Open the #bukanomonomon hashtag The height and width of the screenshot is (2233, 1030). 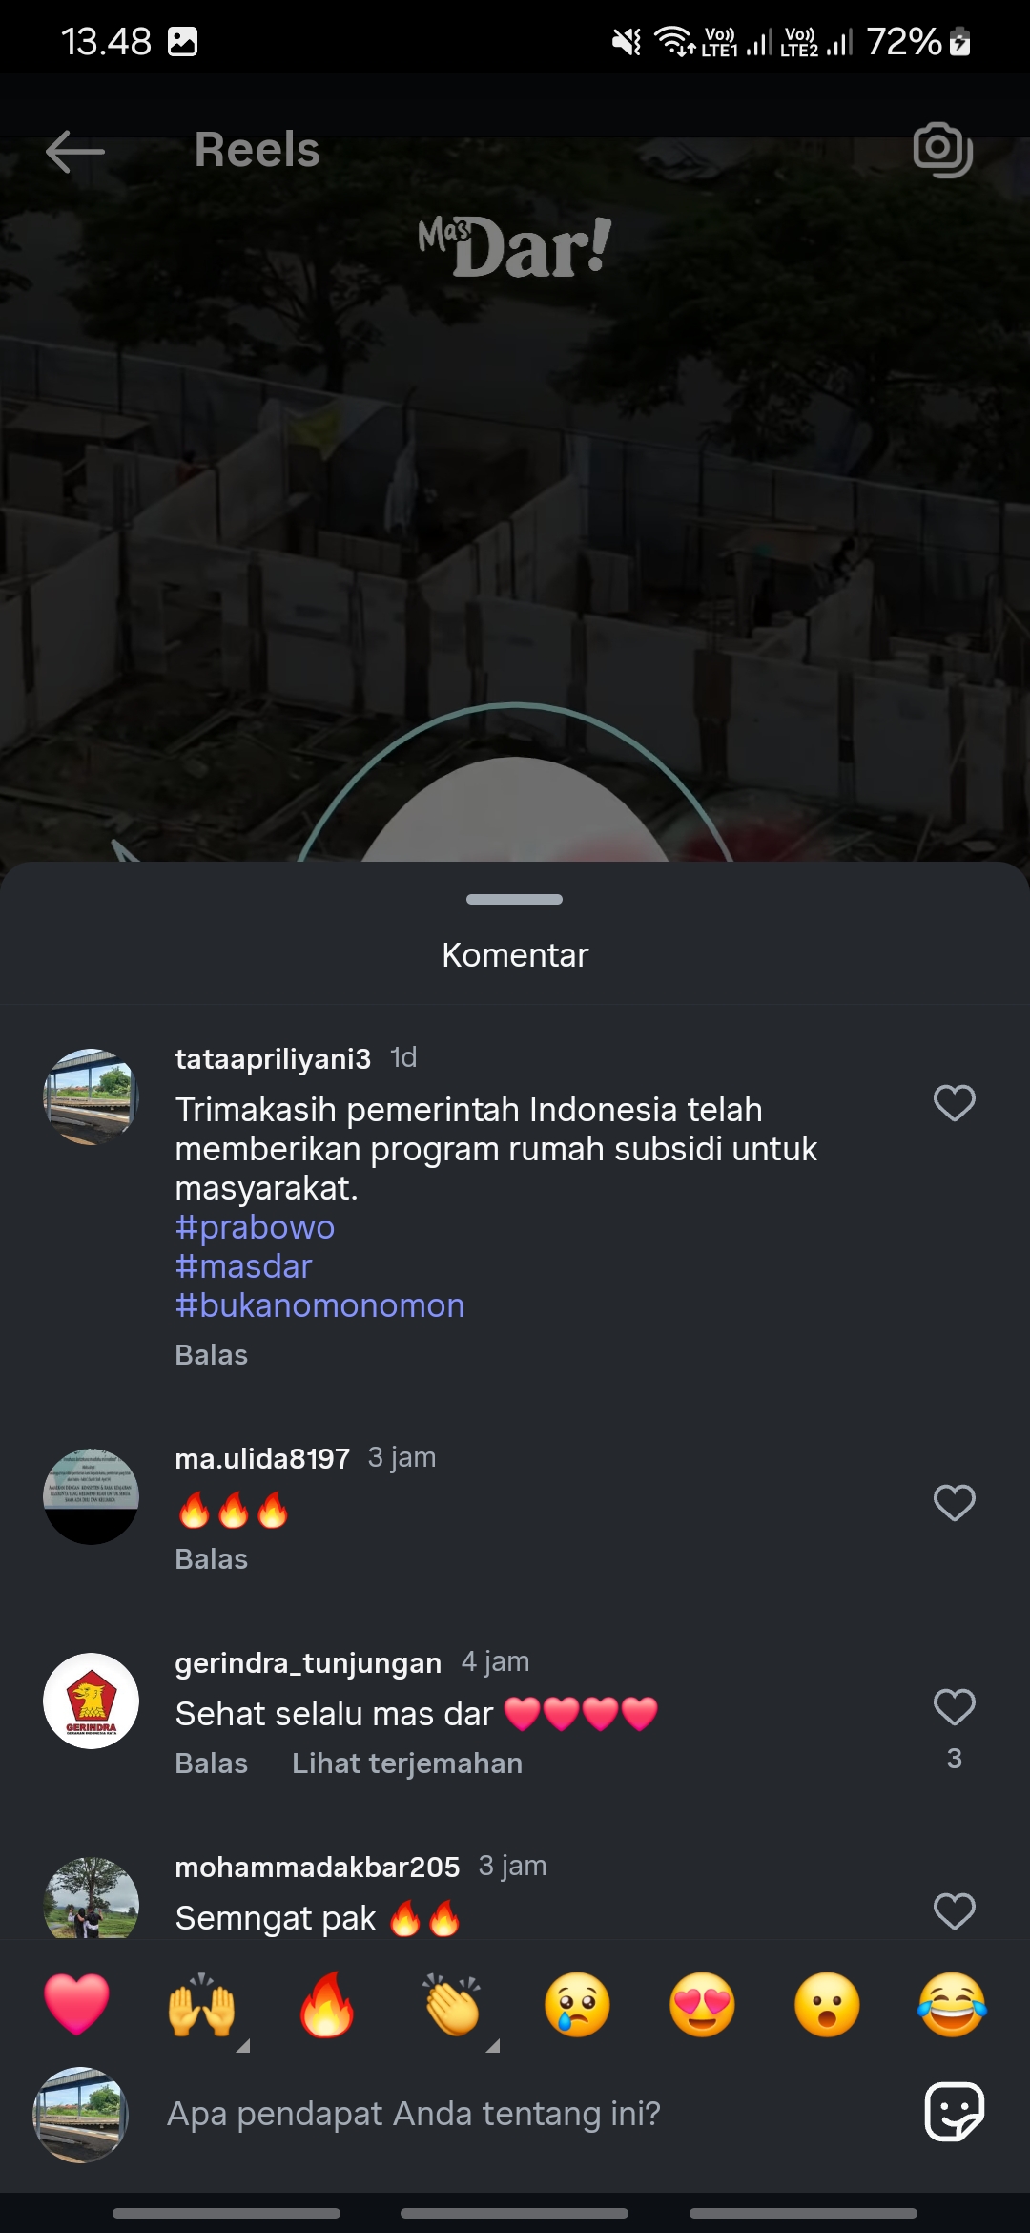click(320, 1305)
